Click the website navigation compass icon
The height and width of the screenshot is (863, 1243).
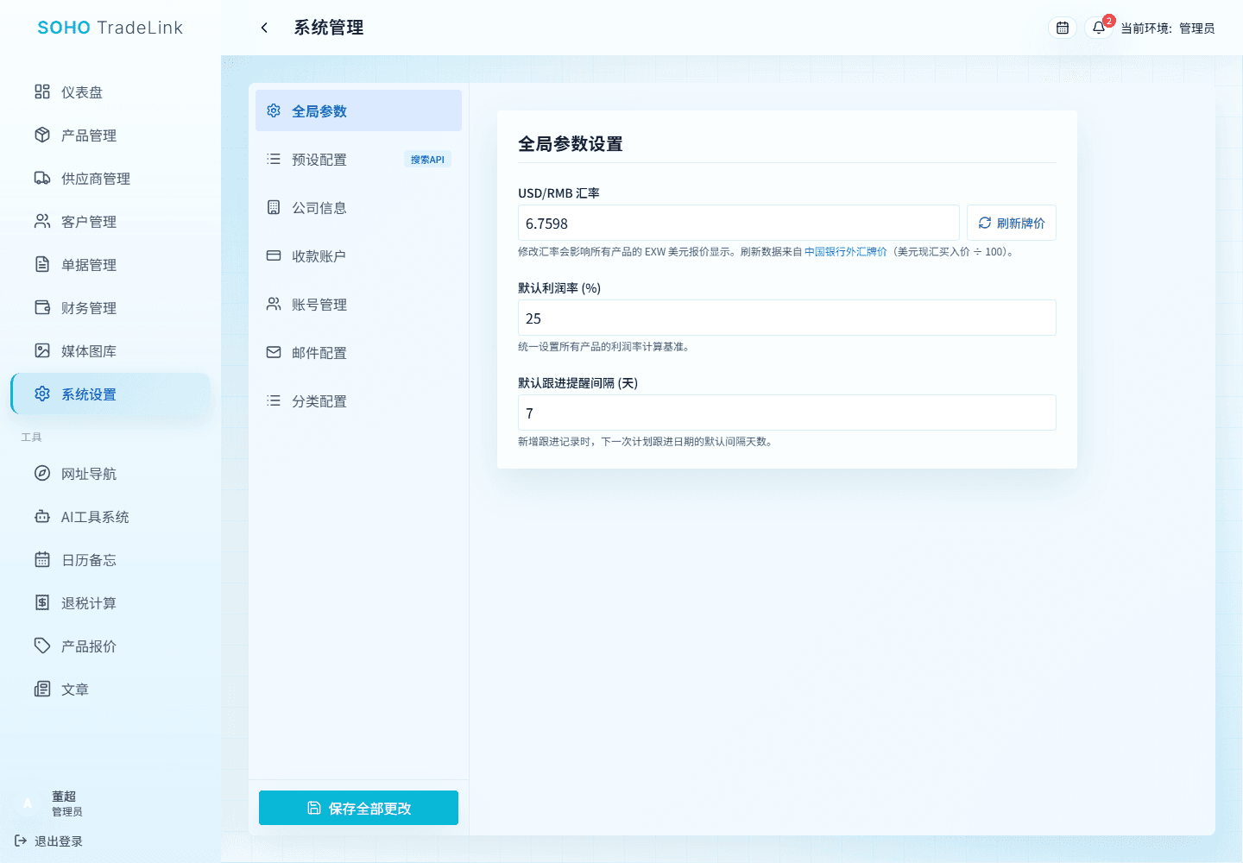coord(42,473)
